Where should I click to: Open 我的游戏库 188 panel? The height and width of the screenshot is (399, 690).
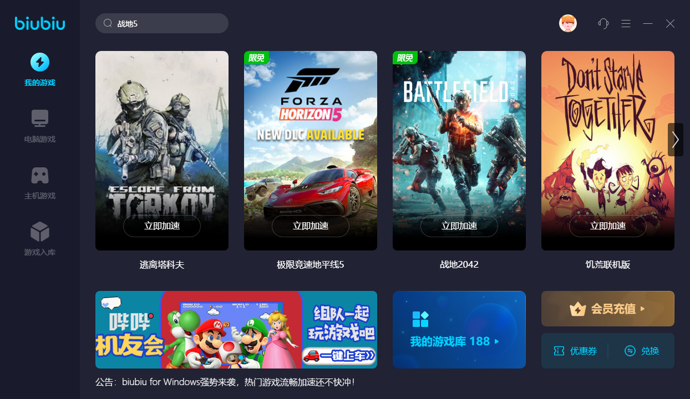[x=459, y=330]
